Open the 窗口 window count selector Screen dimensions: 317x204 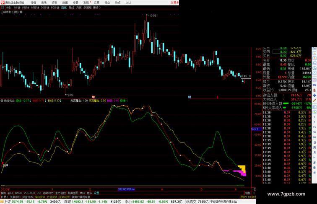click(10, 193)
